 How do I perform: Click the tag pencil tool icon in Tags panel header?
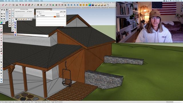[61, 12]
